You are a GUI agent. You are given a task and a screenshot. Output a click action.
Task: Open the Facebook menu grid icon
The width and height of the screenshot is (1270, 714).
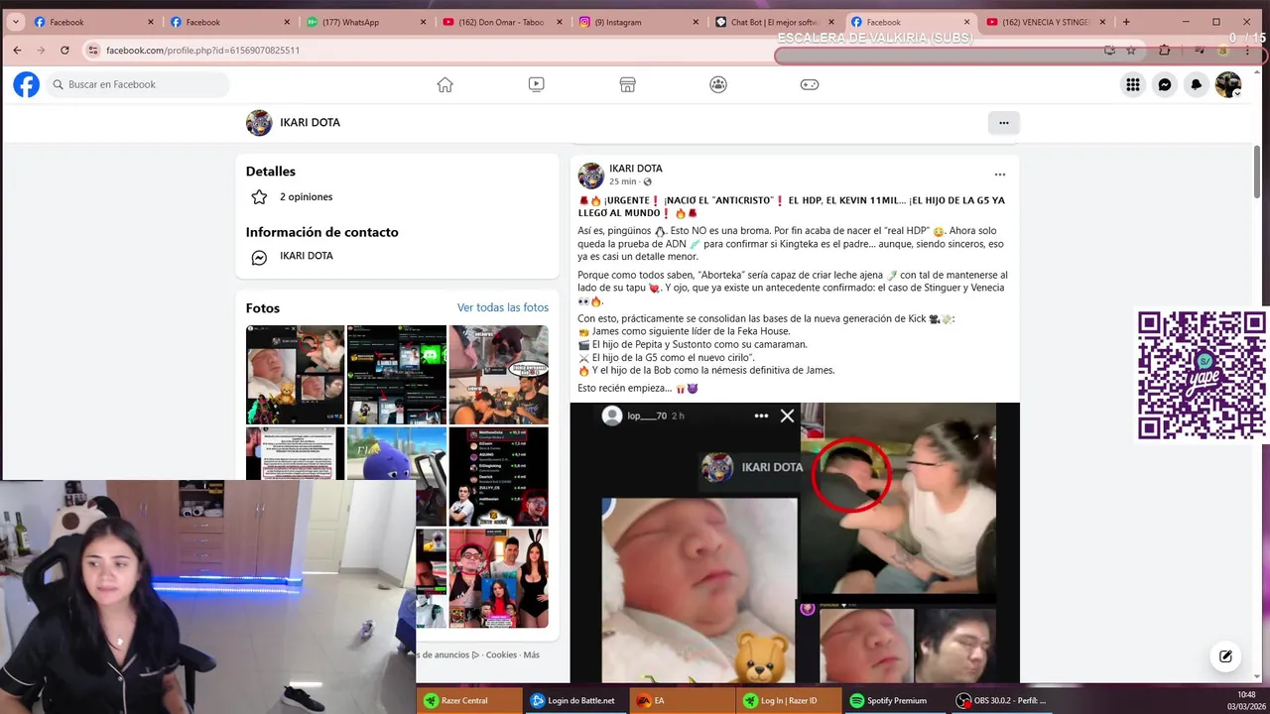tap(1132, 84)
